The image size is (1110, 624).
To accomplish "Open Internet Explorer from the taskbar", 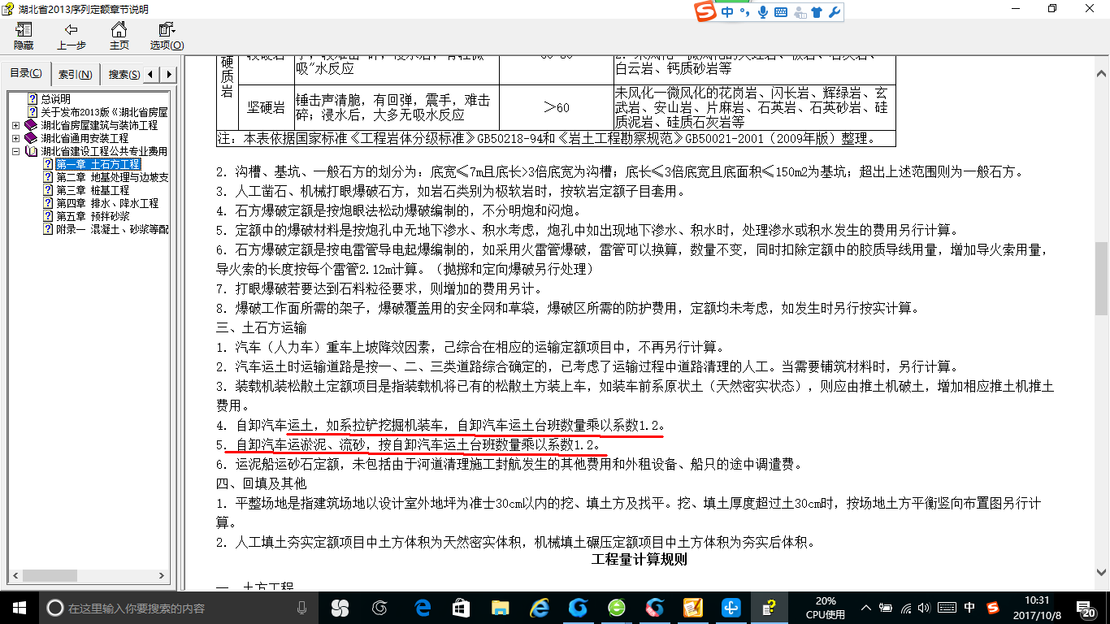I will pos(539,608).
